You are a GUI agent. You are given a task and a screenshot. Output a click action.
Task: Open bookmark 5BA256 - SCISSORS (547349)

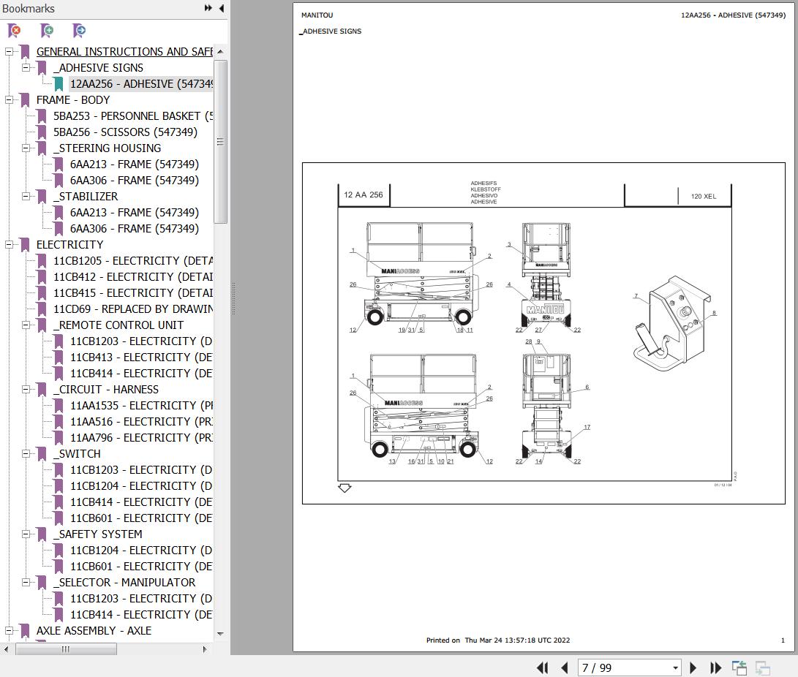pyautogui.click(x=125, y=132)
